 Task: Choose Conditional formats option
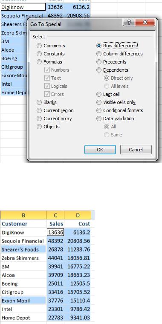coord(120,110)
